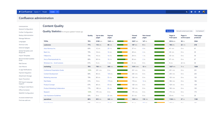Image resolution: width=224 pixels, height=138 pixels.
Task: Open the notifications icon
Action: tap(199, 12)
